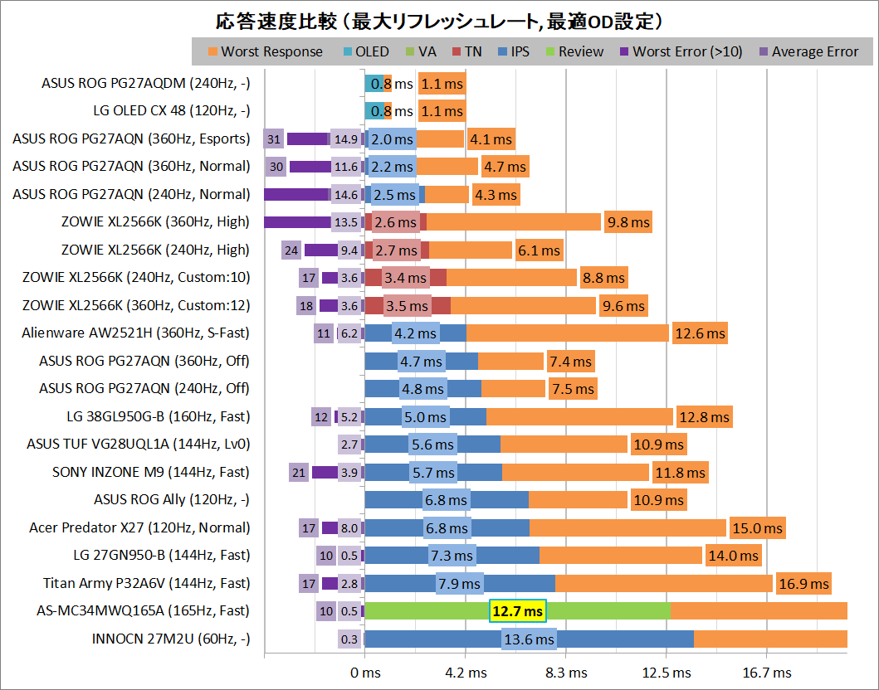The width and height of the screenshot is (879, 690).
Task: Click the 2.0 ms value on Esports bar
Action: click(393, 139)
